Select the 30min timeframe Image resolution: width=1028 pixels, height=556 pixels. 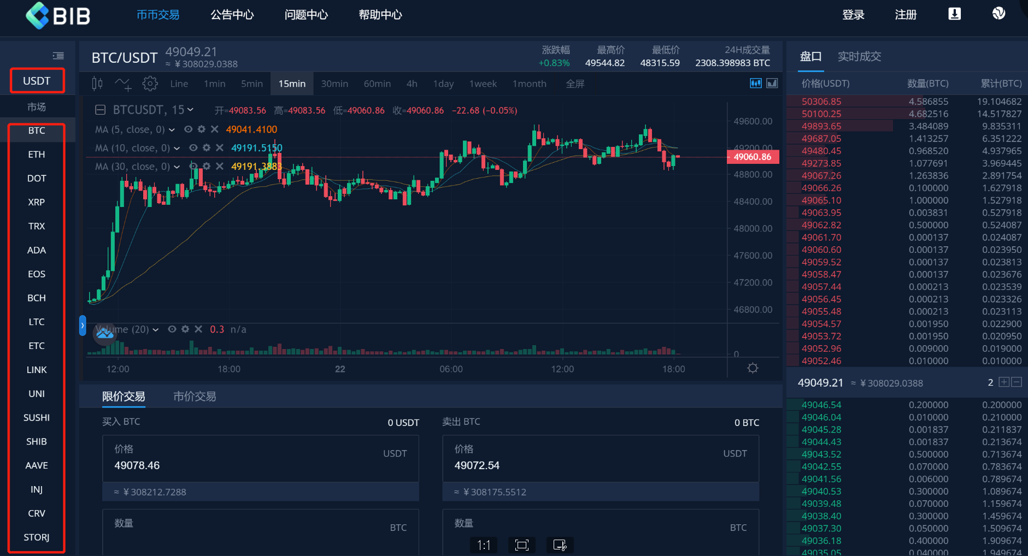click(334, 84)
